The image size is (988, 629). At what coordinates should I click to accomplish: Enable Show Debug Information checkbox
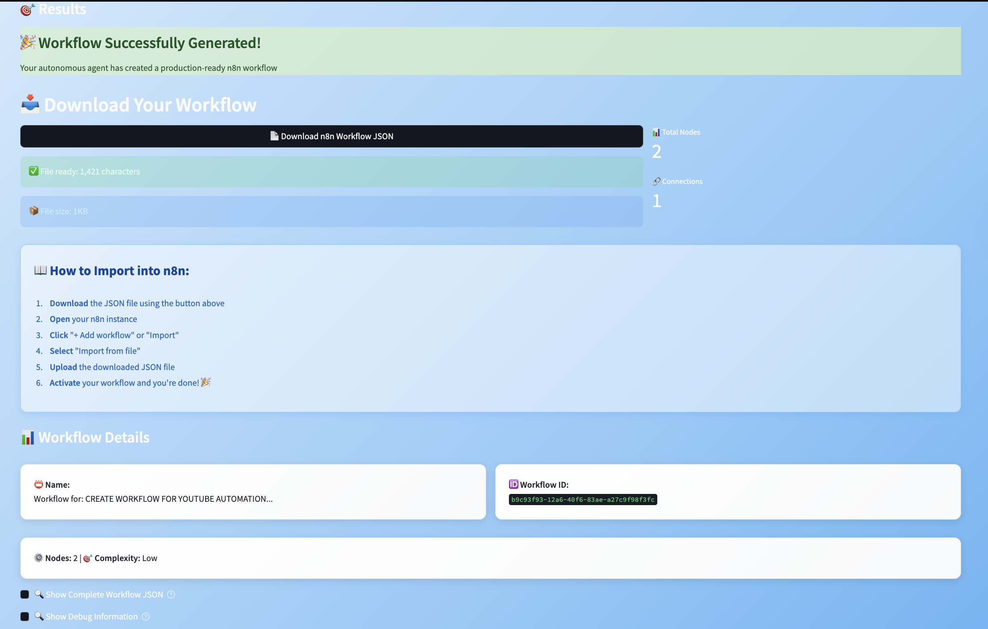click(25, 617)
